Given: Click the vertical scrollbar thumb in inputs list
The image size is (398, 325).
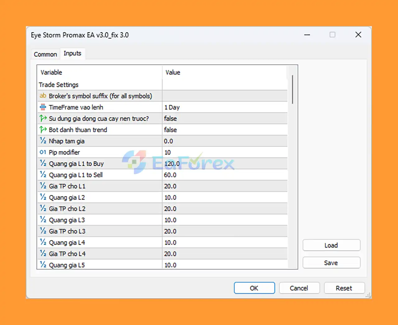Looking at the screenshot, I should [x=293, y=90].
